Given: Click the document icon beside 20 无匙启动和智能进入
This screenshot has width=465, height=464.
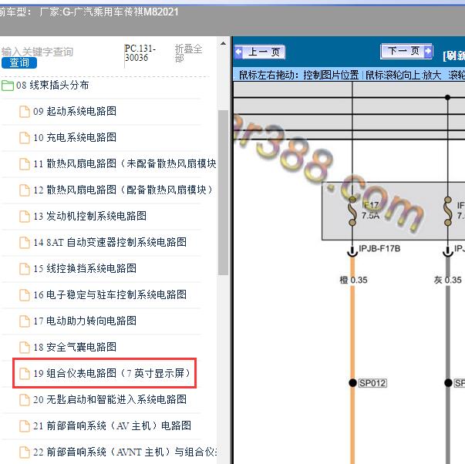Looking at the screenshot, I should click(25, 400).
